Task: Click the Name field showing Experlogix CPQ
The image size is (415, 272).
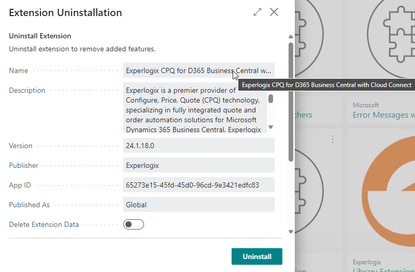Action: [x=199, y=70]
